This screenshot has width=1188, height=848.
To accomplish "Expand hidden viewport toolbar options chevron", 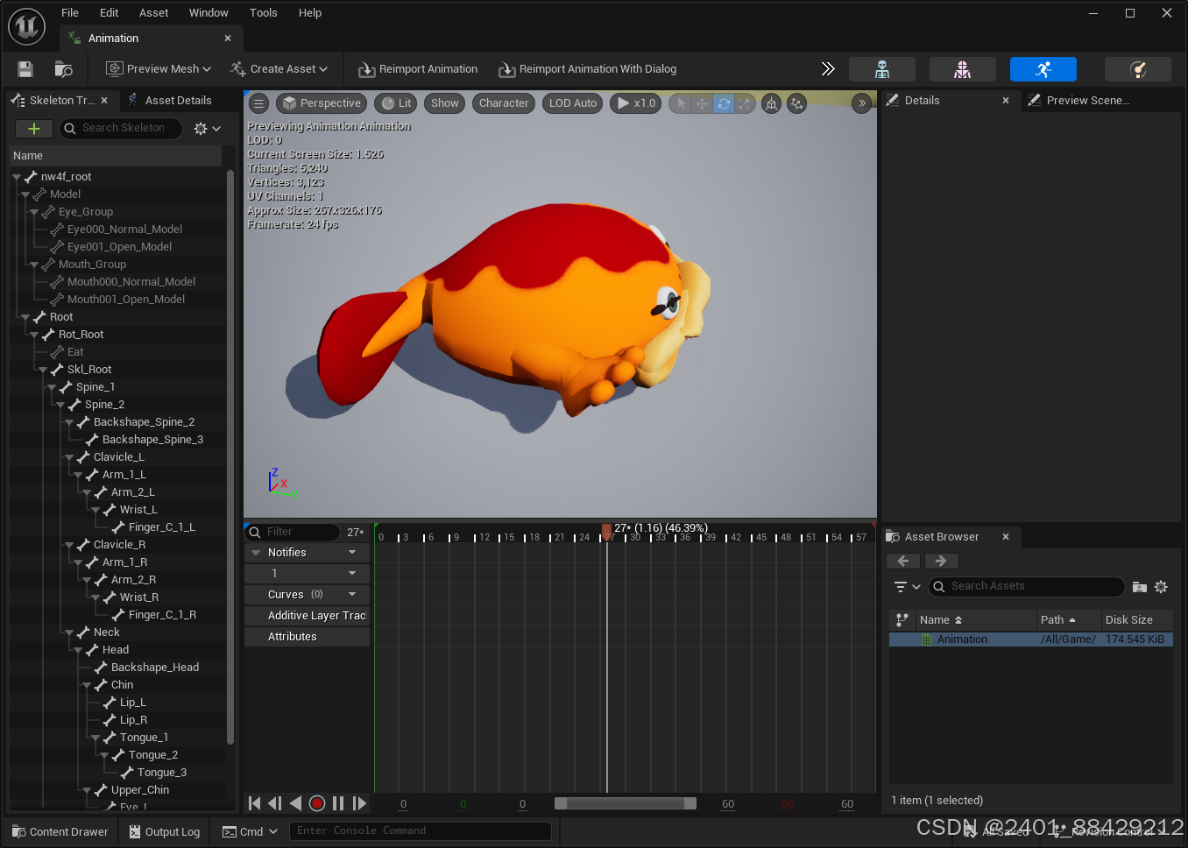I will pos(862,103).
